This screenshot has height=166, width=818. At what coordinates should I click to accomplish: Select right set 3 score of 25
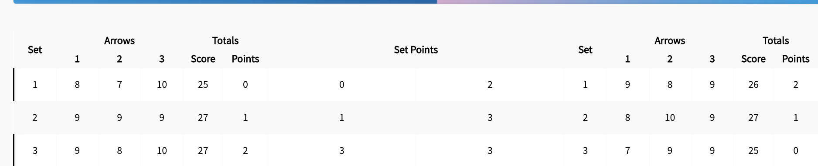click(x=753, y=151)
